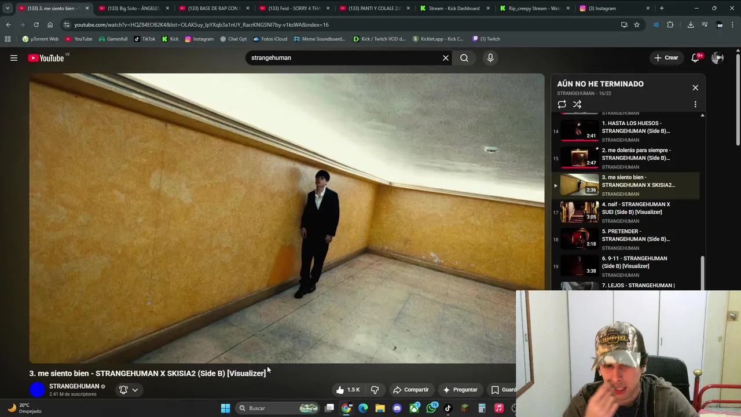Click the video player to pause
Image resolution: width=741 pixels, height=417 pixels.
pos(287,218)
